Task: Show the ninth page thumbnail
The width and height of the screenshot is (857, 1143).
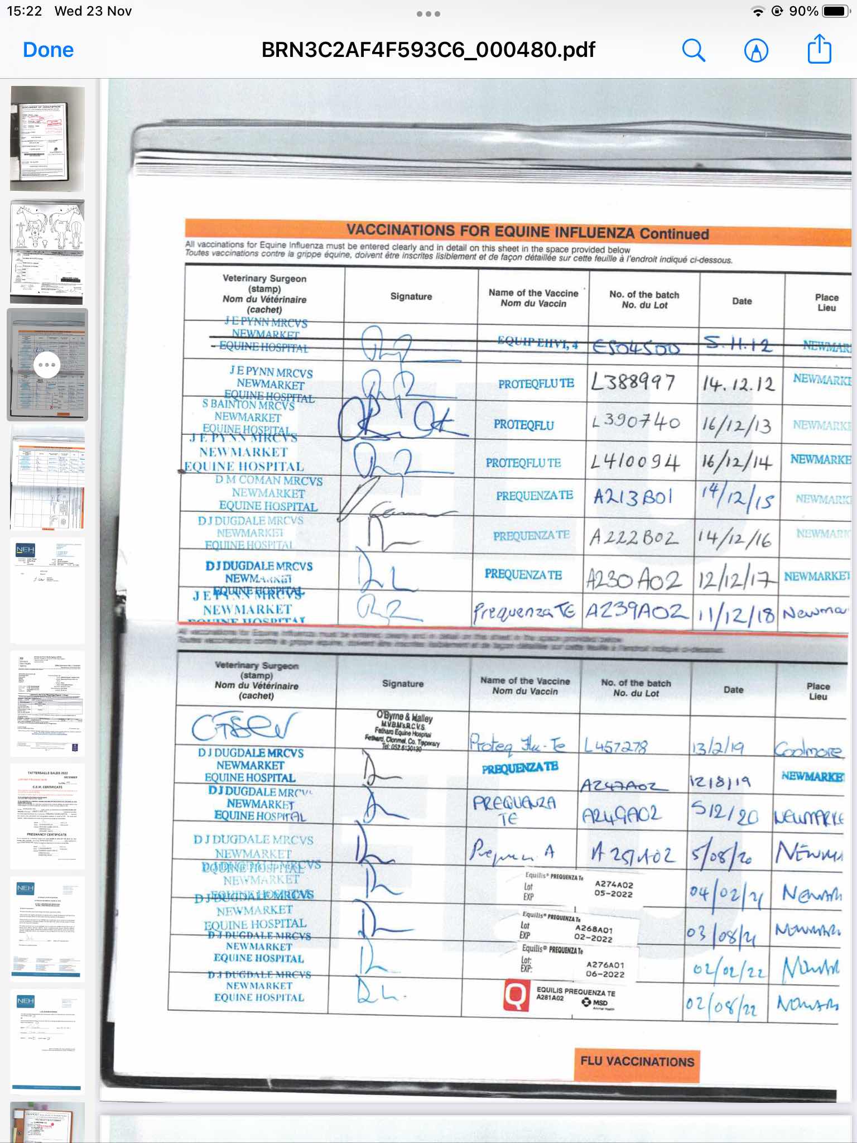Action: click(47, 1041)
